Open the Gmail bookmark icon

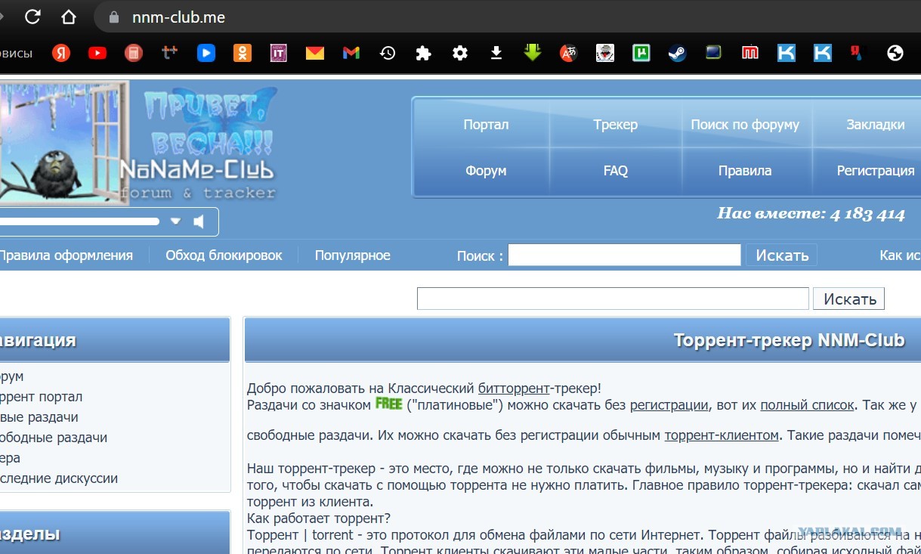351,53
